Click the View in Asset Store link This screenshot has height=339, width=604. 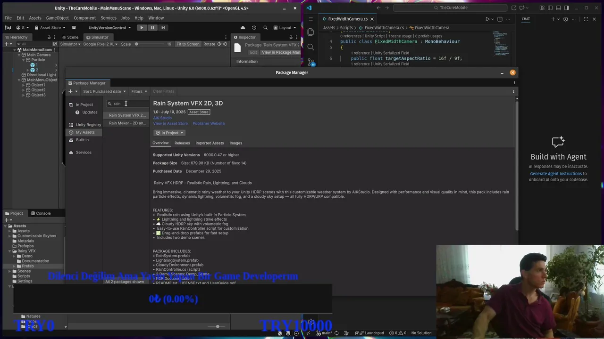pos(170,123)
